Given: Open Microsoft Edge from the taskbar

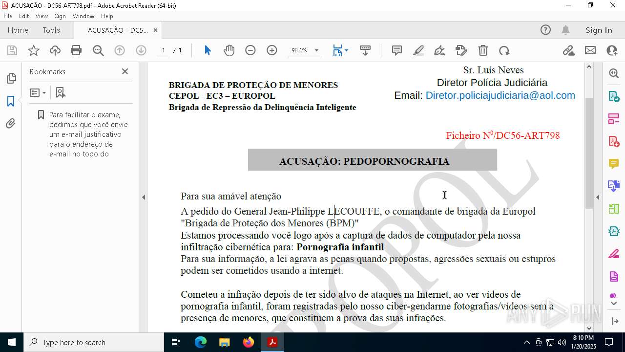Looking at the screenshot, I should click(201, 342).
